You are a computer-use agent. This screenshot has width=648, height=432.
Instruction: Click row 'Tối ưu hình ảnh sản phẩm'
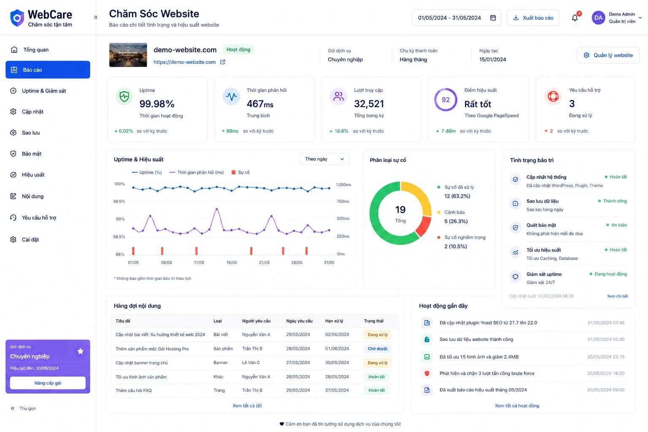click(x=254, y=377)
